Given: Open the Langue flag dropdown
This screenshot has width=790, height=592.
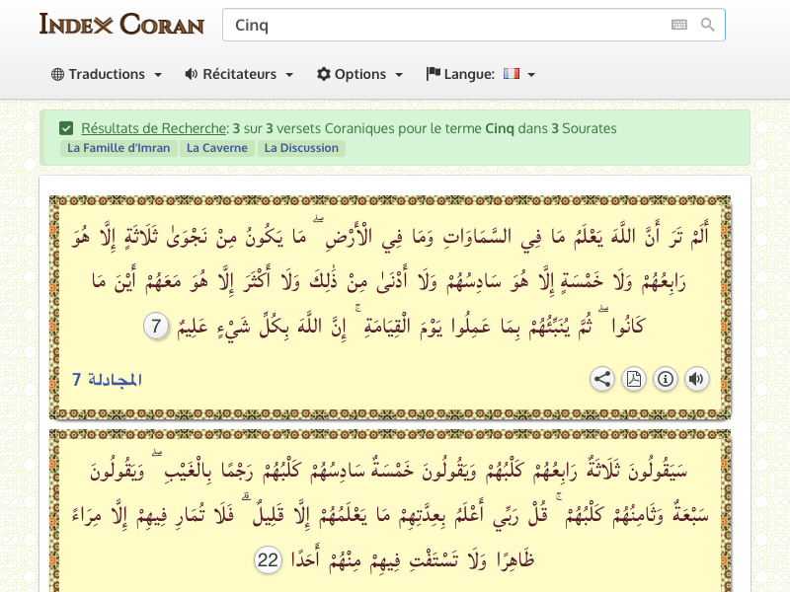Looking at the screenshot, I should 480,74.
